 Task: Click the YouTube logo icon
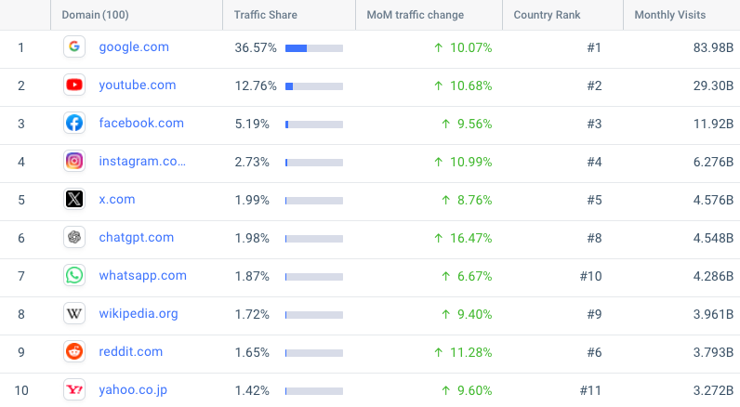74,85
